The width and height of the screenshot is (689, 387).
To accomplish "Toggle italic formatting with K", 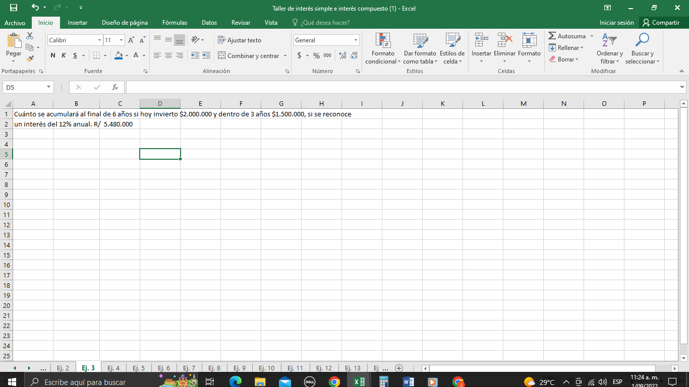I will click(63, 55).
